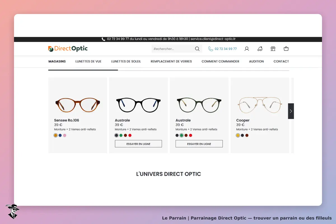The height and width of the screenshot is (224, 336).
Task: Open the shopping bag cart icon
Action: tap(286, 49)
